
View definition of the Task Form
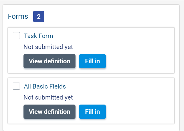[x=49, y=61]
